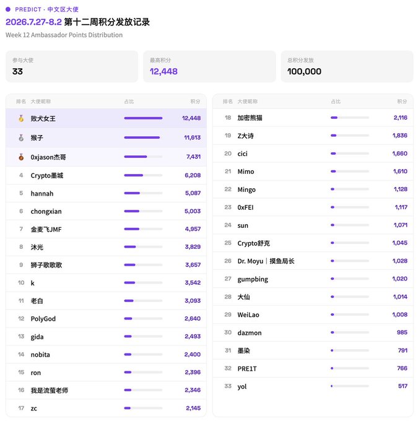Click the score 5,087 in hannah's row
Image resolution: width=418 pixels, height=421 pixels.
point(193,193)
